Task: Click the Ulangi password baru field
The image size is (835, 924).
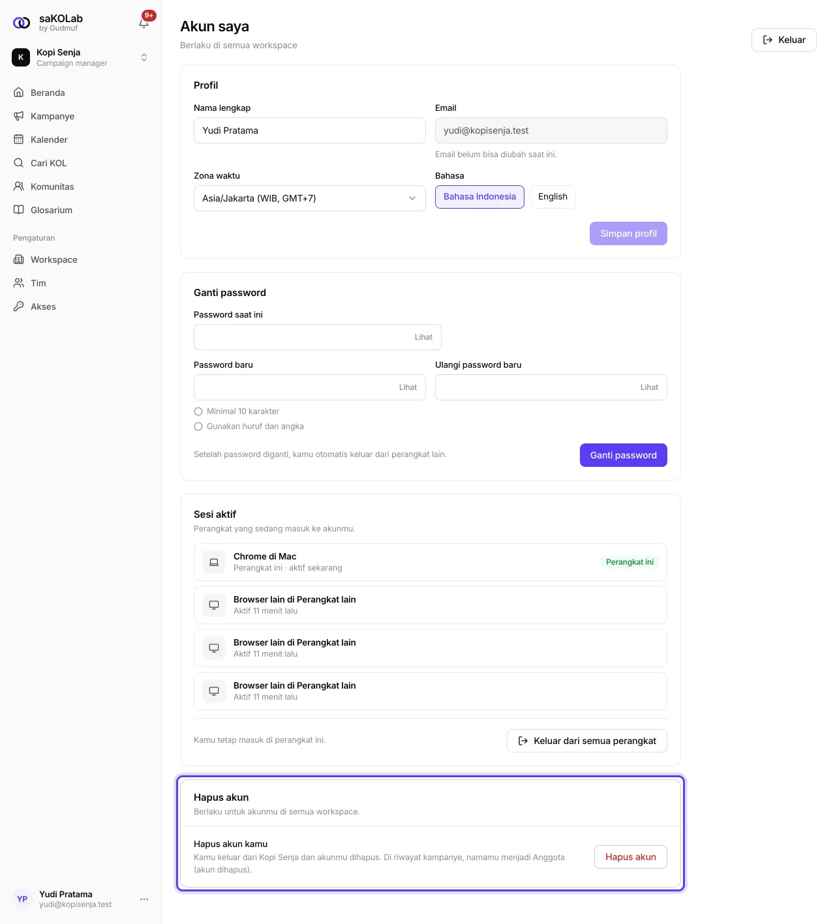Action: pos(551,387)
